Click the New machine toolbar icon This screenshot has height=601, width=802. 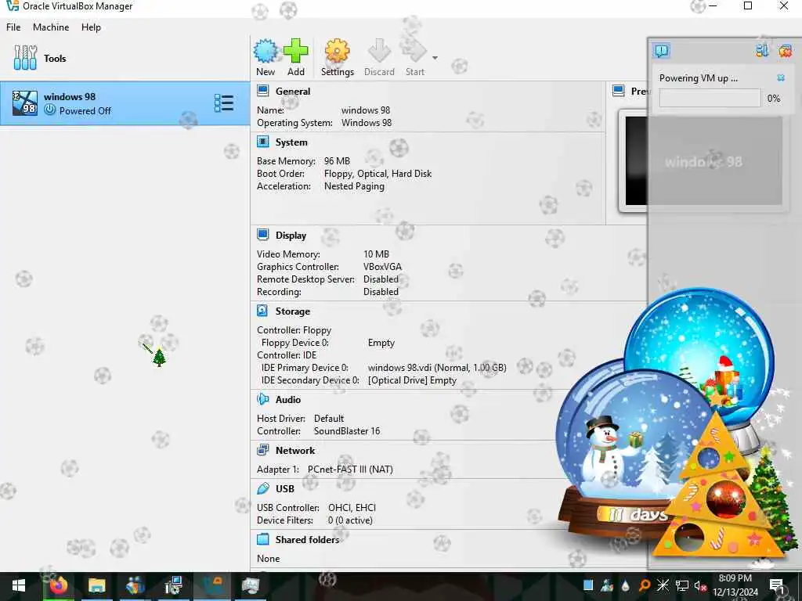[266, 51]
